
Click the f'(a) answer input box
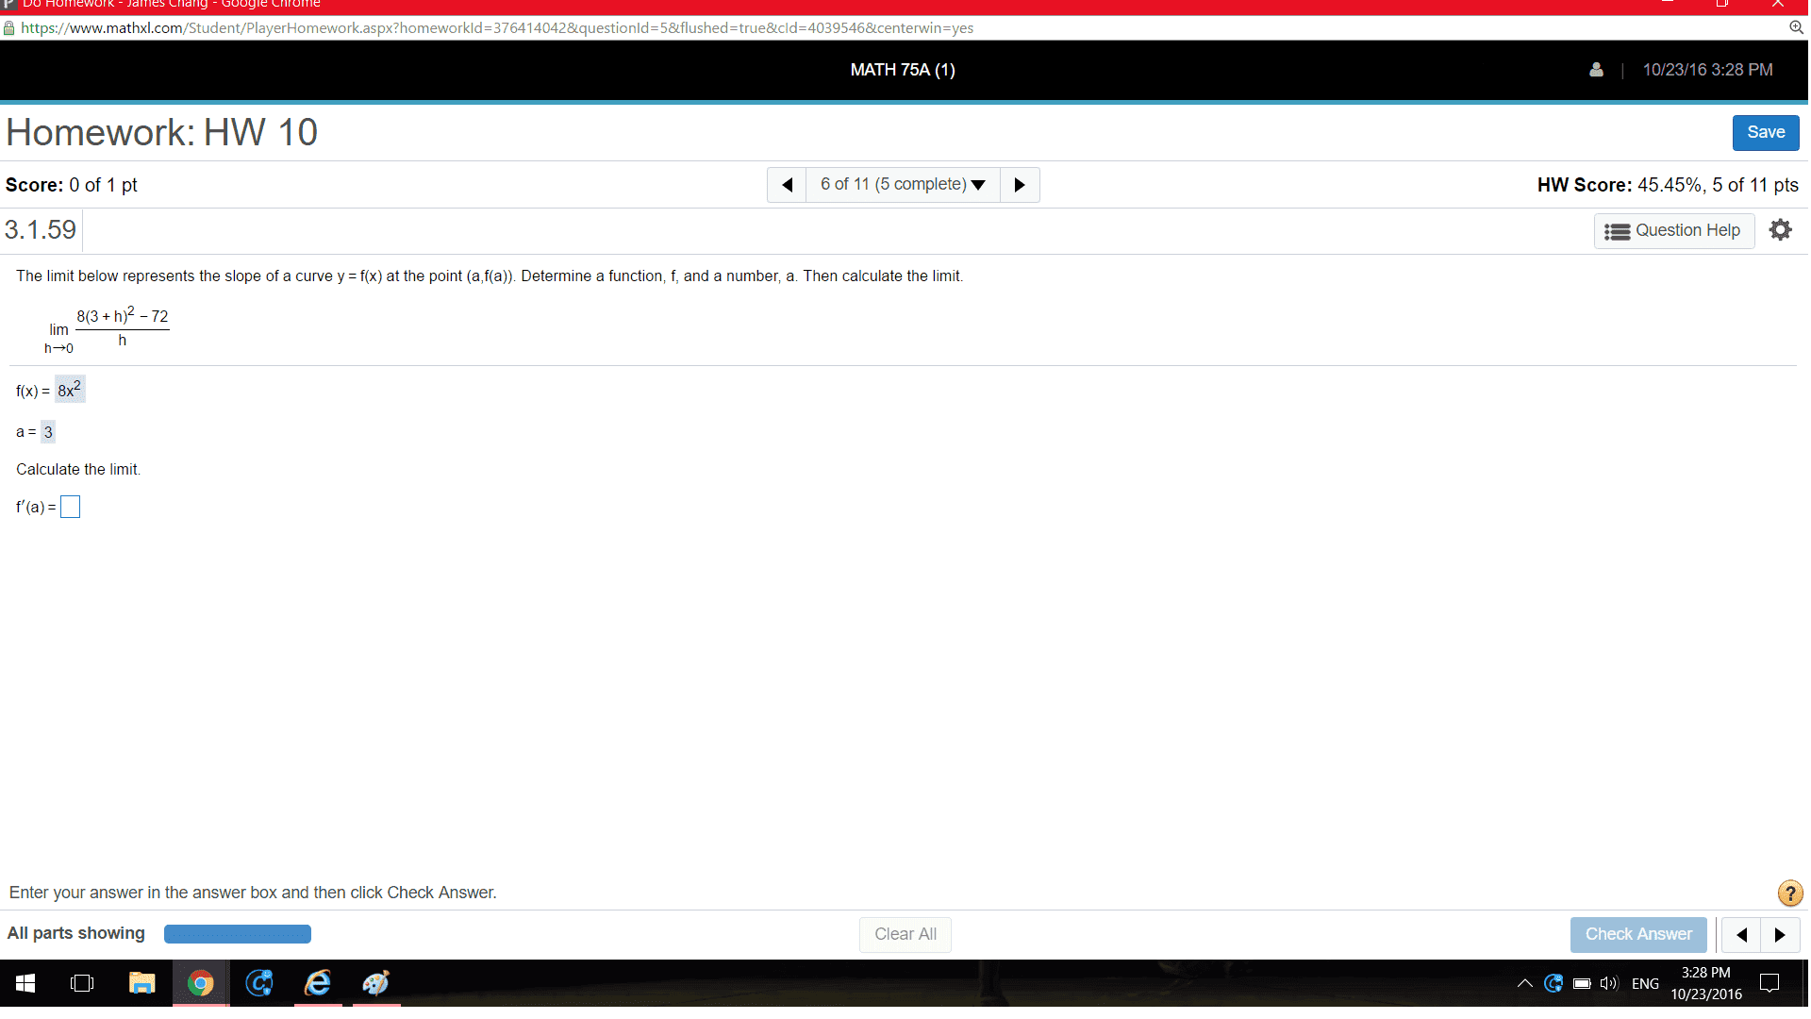(71, 508)
